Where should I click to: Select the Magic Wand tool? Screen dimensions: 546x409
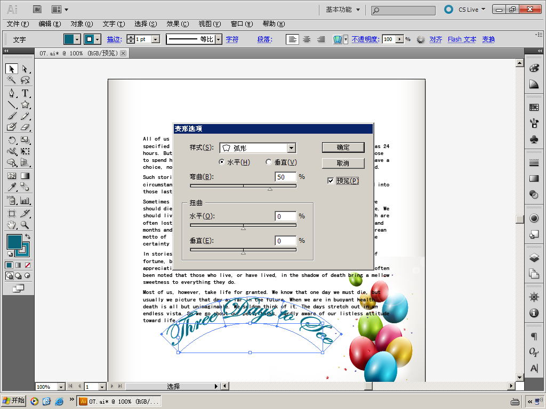pyautogui.click(x=12, y=80)
